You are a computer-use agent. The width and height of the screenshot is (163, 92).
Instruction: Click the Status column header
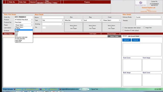pyautogui.click(x=55, y=3)
